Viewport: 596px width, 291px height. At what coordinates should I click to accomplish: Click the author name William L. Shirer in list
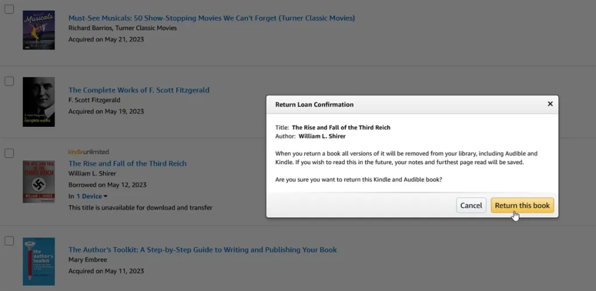(x=92, y=173)
